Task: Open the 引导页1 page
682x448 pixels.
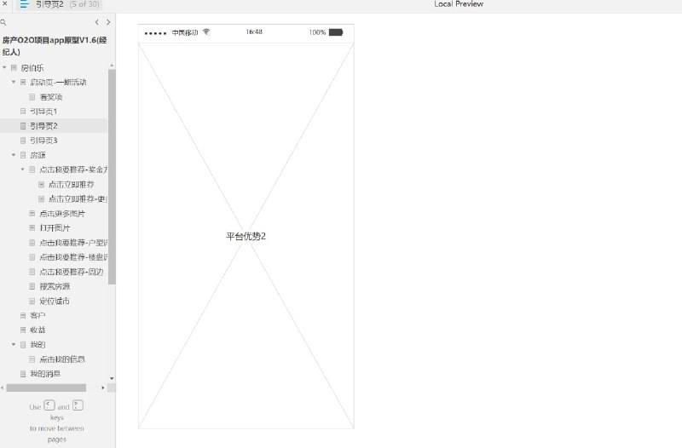Action: 43,112
